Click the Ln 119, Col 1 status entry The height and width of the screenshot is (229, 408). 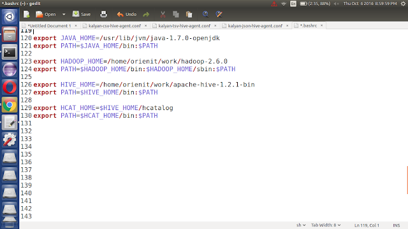point(367,225)
